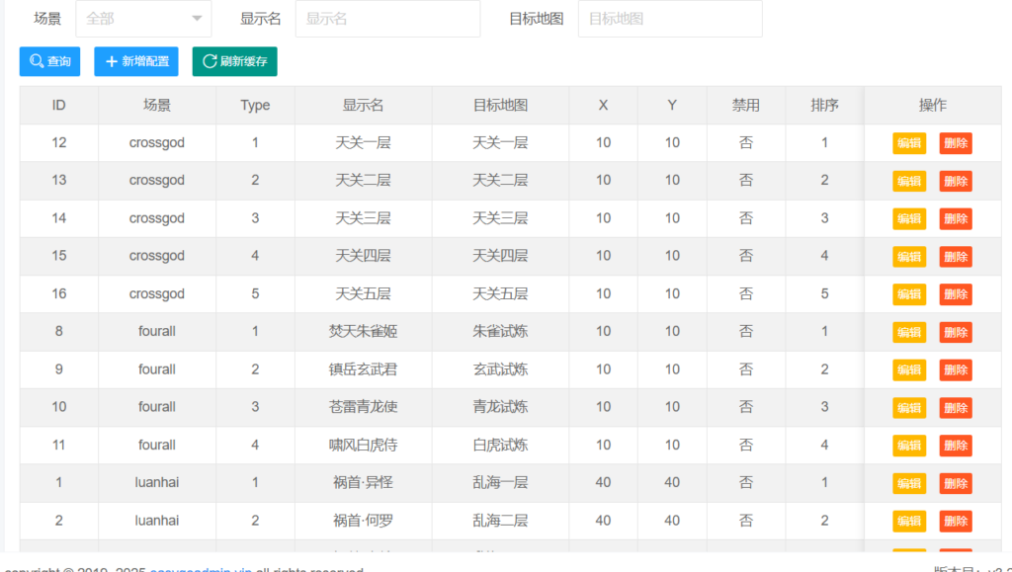Focus the 显示名 search input field
This screenshot has width=1012, height=572.
(x=387, y=19)
